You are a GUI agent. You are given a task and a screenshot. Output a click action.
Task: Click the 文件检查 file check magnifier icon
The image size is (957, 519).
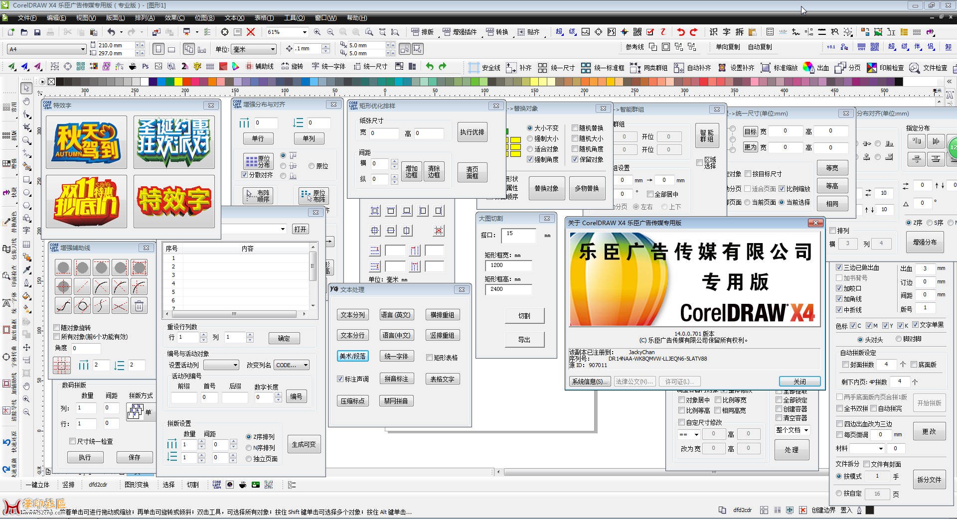(x=915, y=67)
